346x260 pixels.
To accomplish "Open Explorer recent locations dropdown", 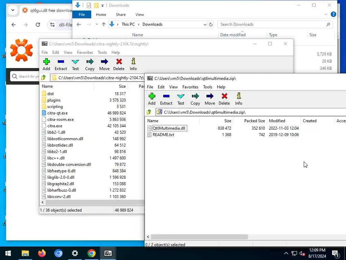I will (x=97, y=24).
